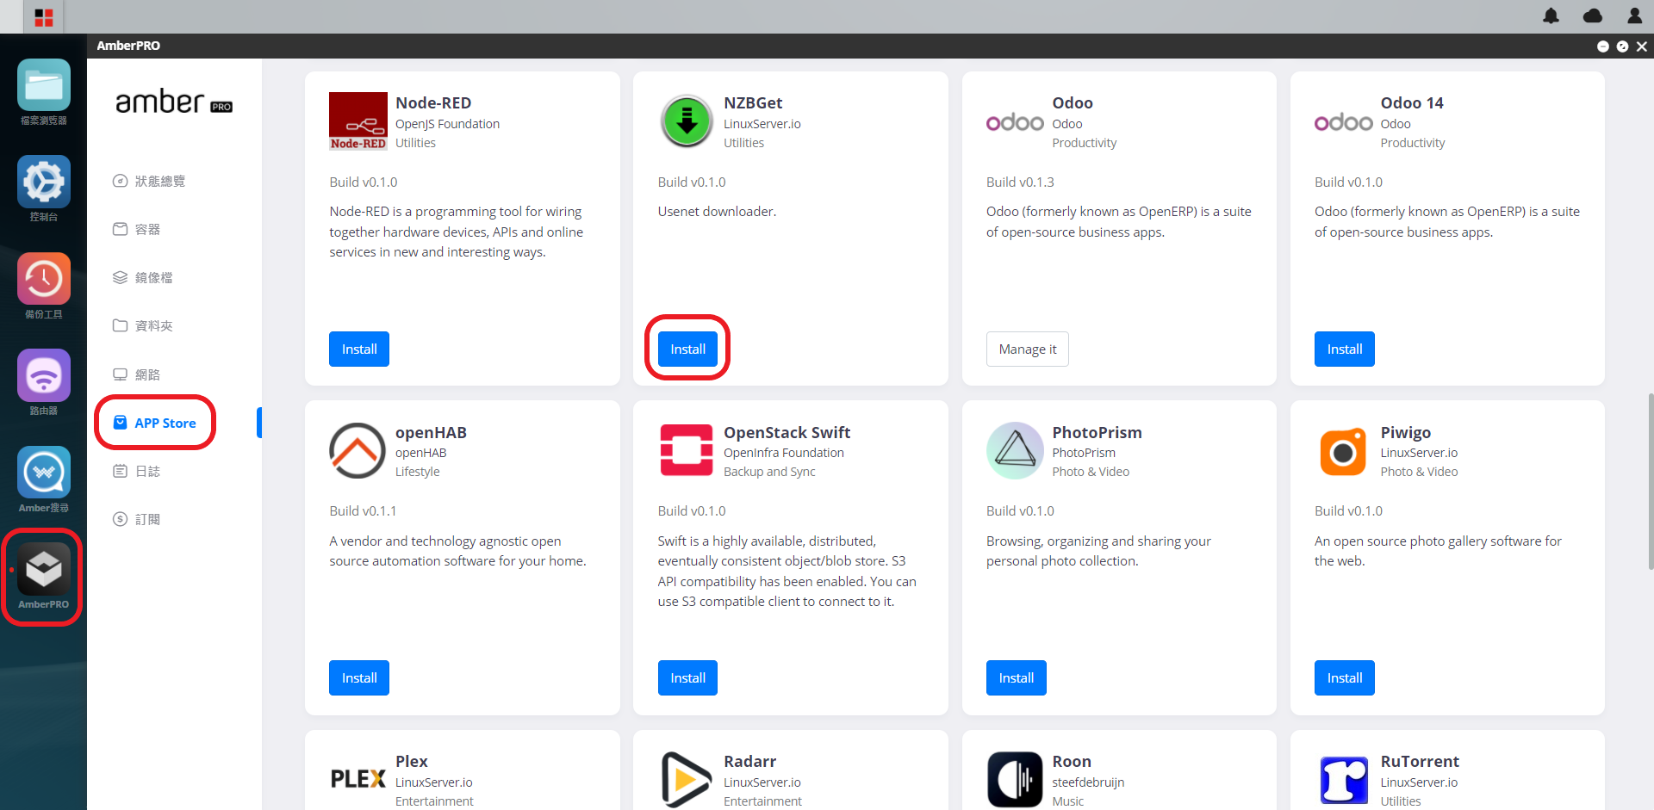Select APP Store in the sidebar
The width and height of the screenshot is (1654, 810).
155,423
